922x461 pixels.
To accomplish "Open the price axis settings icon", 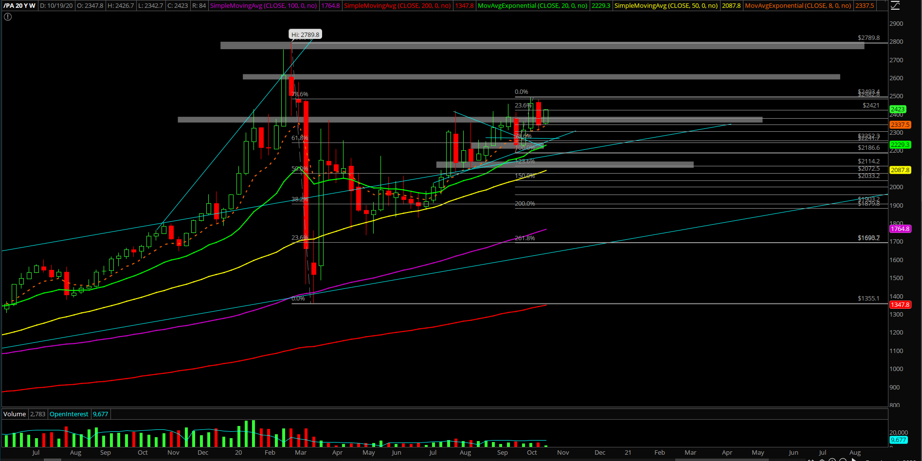I will click(896, 5).
